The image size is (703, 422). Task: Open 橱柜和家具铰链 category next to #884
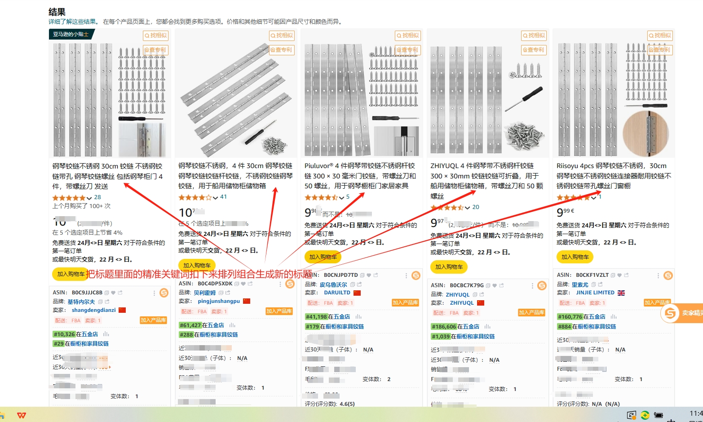[x=597, y=327]
